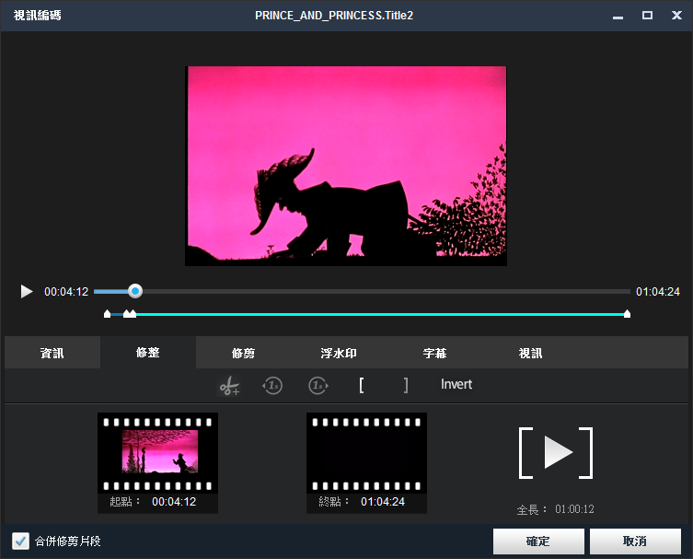Open the 浮水印 tab
The height and width of the screenshot is (559, 693).
(x=339, y=354)
